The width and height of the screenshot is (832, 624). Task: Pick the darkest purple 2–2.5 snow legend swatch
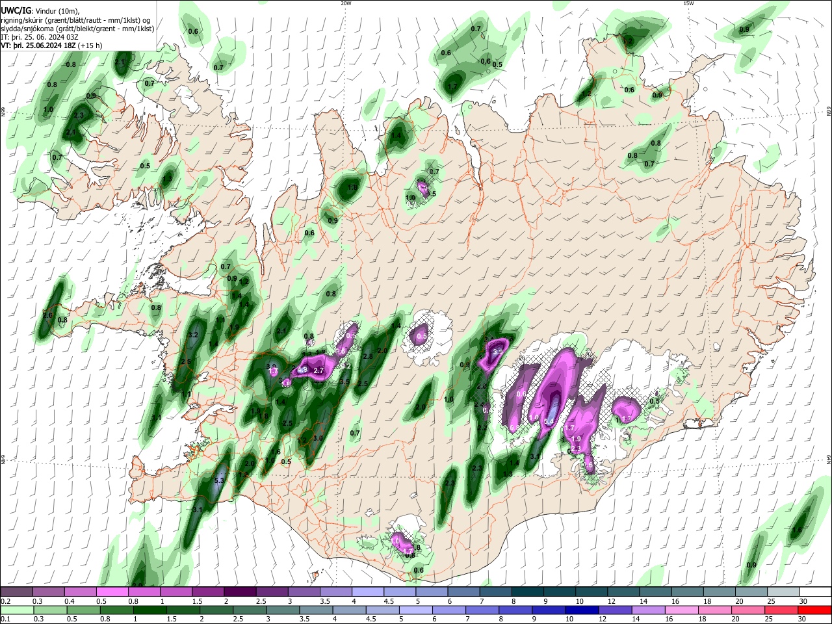tap(239, 591)
